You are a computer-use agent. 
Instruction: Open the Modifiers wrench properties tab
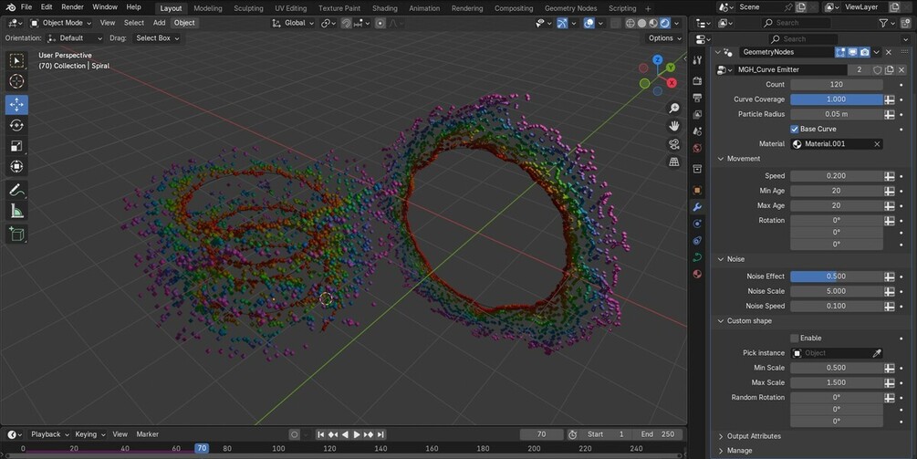(x=697, y=207)
